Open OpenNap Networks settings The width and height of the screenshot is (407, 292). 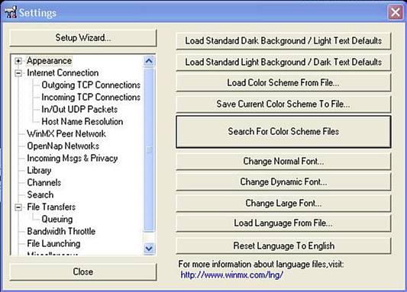(63, 146)
